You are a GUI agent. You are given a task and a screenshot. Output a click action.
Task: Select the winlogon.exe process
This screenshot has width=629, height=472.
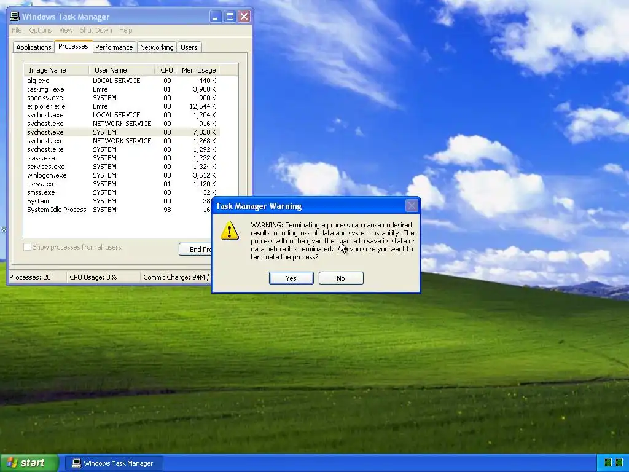click(x=122, y=175)
